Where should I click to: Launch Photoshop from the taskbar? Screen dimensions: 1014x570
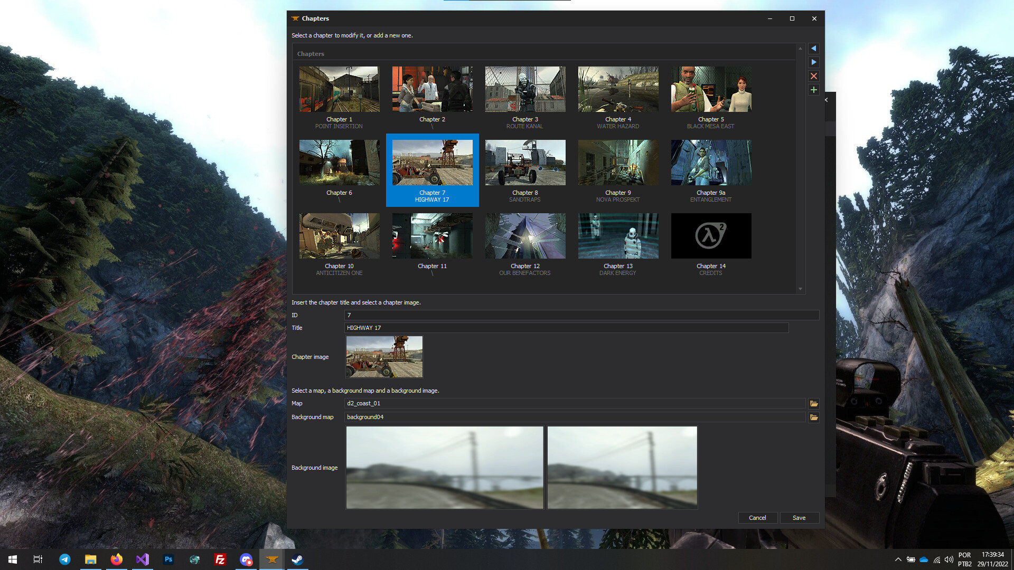coord(168,559)
